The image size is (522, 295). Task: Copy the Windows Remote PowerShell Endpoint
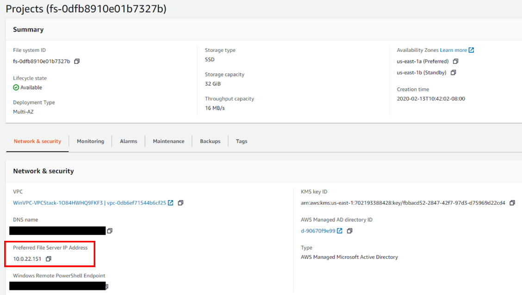pos(106,286)
